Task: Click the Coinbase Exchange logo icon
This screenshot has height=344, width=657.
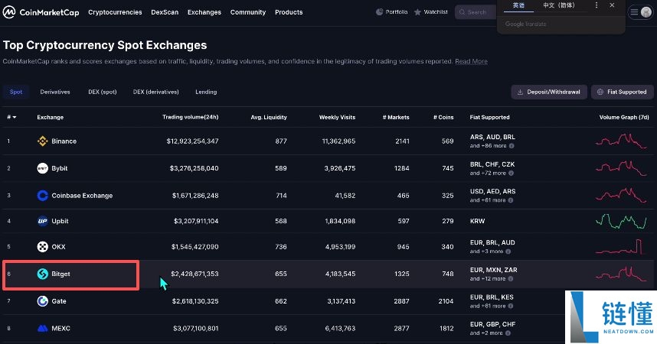Action: point(42,196)
